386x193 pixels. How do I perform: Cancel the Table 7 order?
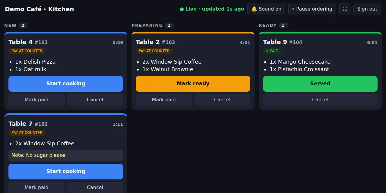click(x=95, y=187)
